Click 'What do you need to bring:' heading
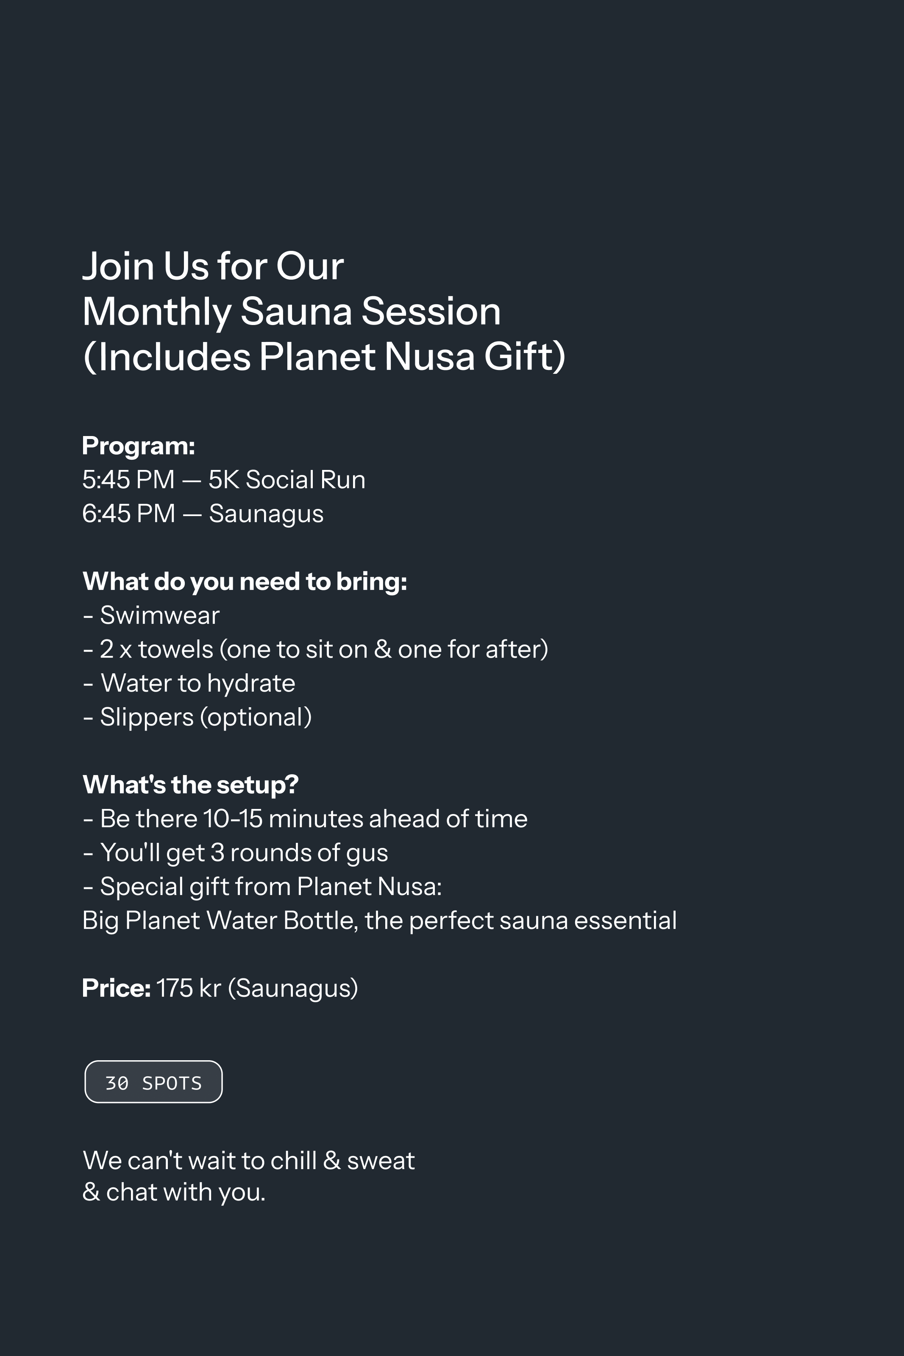Viewport: 904px width, 1356px height. click(x=245, y=581)
